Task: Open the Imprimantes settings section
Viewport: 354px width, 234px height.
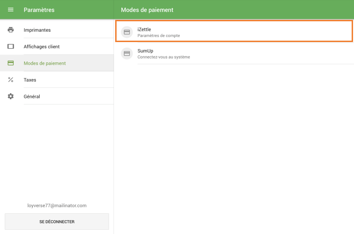Action: click(37, 30)
